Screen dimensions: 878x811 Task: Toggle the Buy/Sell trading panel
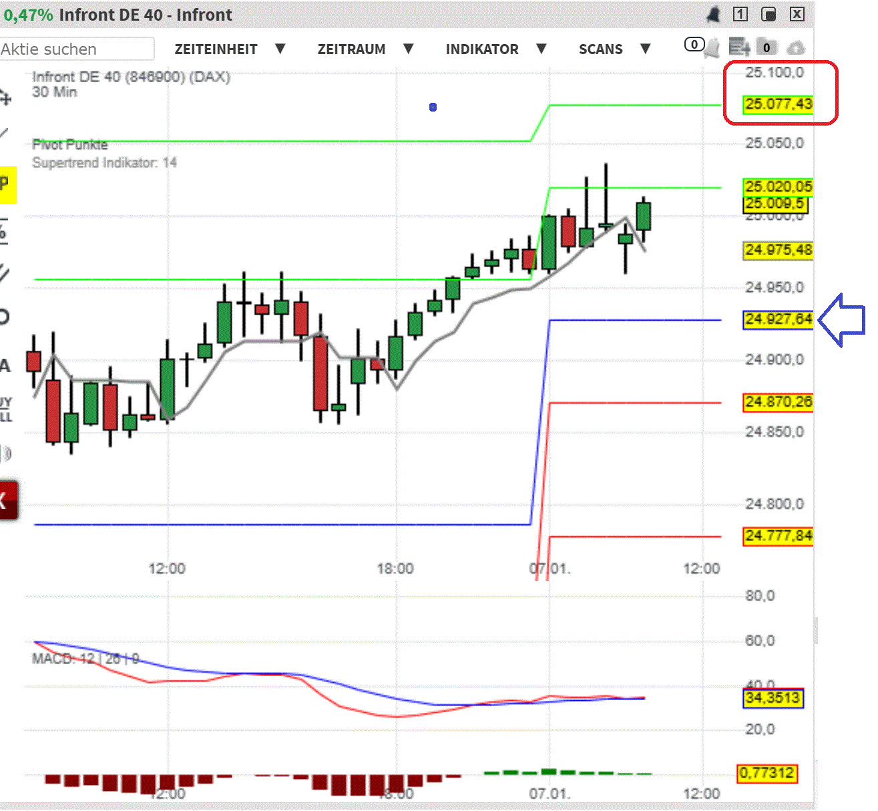click(6, 409)
